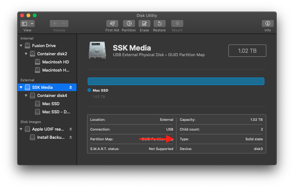Select the truncated Macintosh H... volume
Viewport: 294px width, 188px height.
pos(47,70)
